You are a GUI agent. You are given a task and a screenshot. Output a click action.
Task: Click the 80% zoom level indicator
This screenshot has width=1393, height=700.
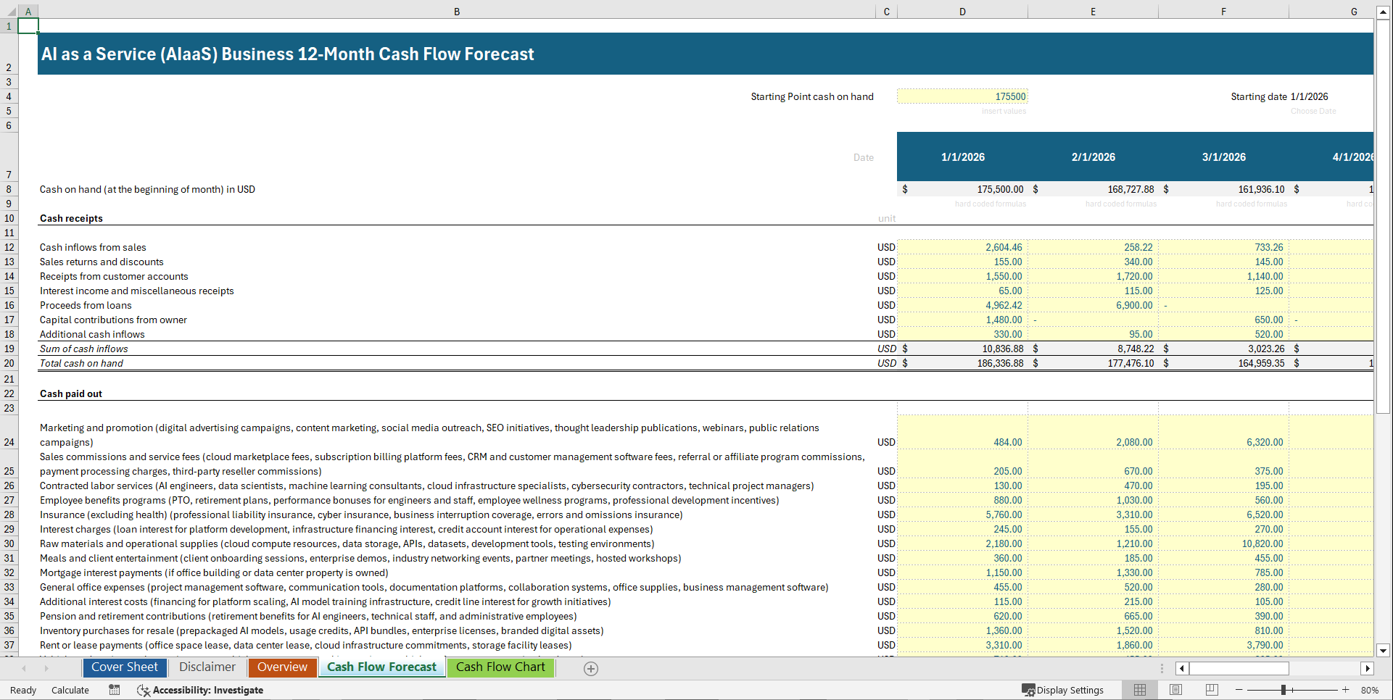tap(1371, 690)
